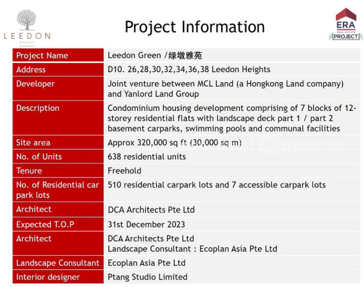The width and height of the screenshot is (364, 287).
Task: Select the 'Freehold' value
Action: coord(124,171)
